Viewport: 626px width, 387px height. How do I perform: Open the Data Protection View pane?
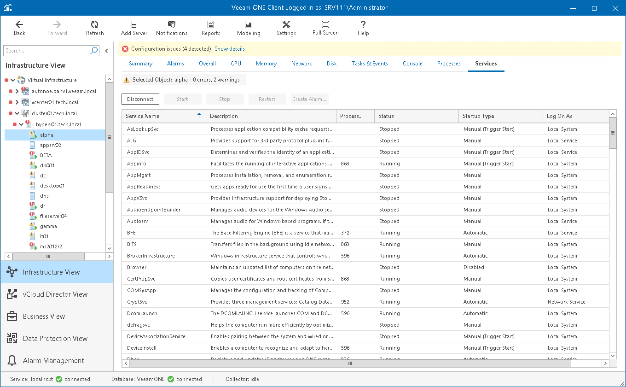coord(55,339)
